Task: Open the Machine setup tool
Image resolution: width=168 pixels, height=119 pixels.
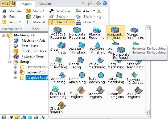Action: (12, 11)
